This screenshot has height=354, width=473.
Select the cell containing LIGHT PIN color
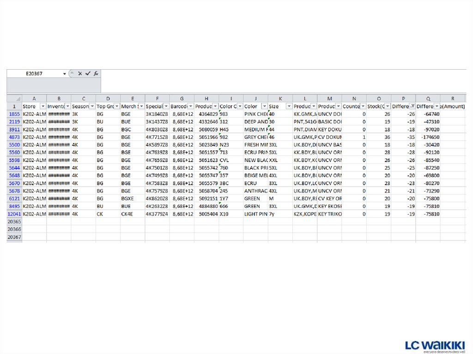[255, 214]
